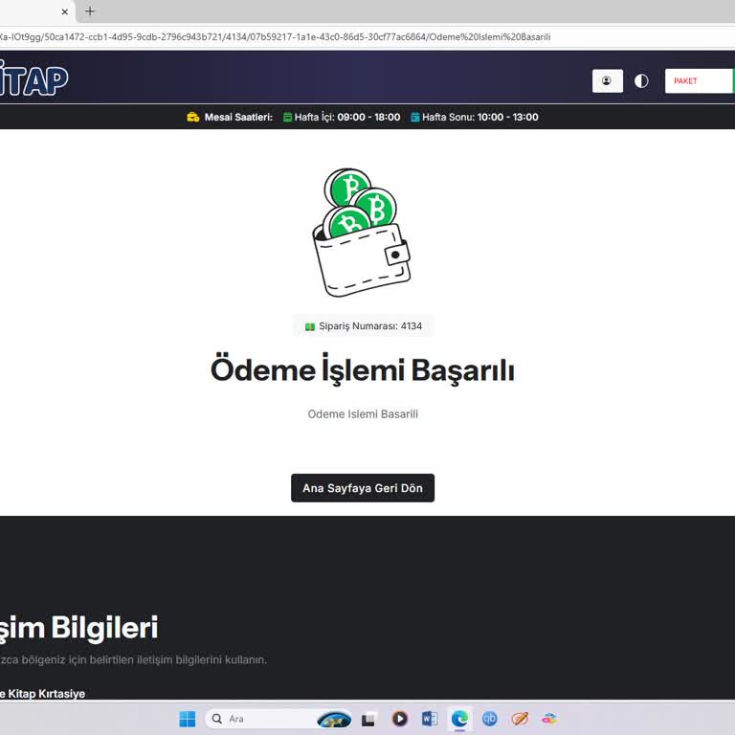This screenshot has width=735, height=735.
Task: Click the Hafta Sonu calendar icon
Action: pyautogui.click(x=414, y=117)
